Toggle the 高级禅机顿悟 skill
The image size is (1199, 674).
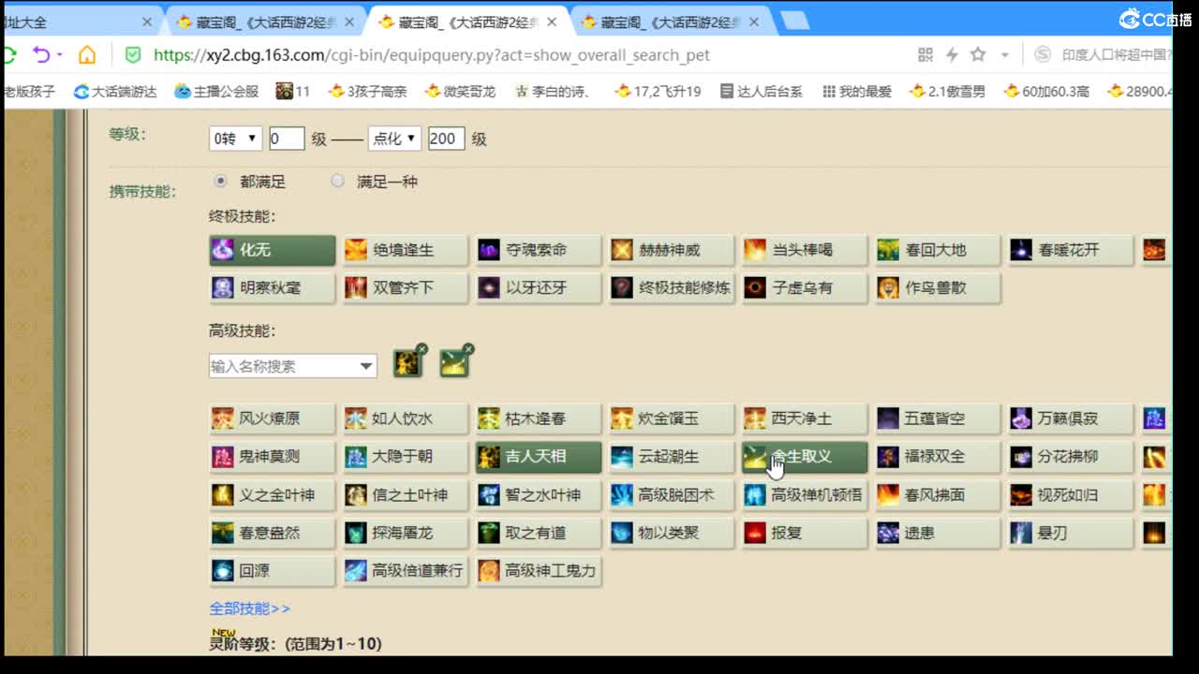pos(804,494)
